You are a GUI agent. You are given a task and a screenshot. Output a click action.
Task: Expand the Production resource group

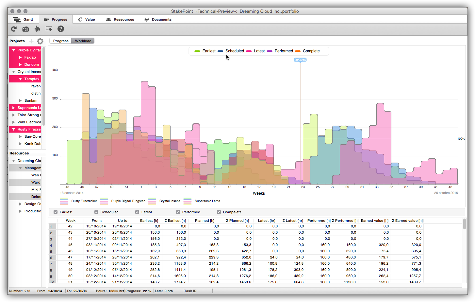pyautogui.click(x=20, y=211)
